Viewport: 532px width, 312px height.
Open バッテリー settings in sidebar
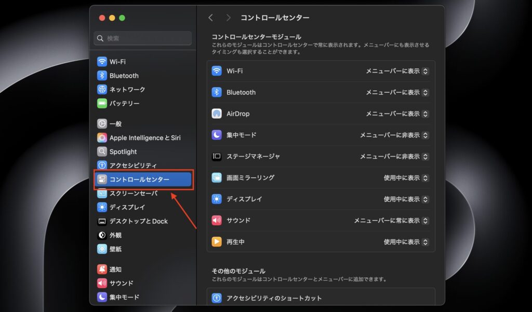tap(143, 103)
